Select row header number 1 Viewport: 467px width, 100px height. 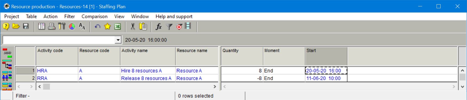pos(26,71)
